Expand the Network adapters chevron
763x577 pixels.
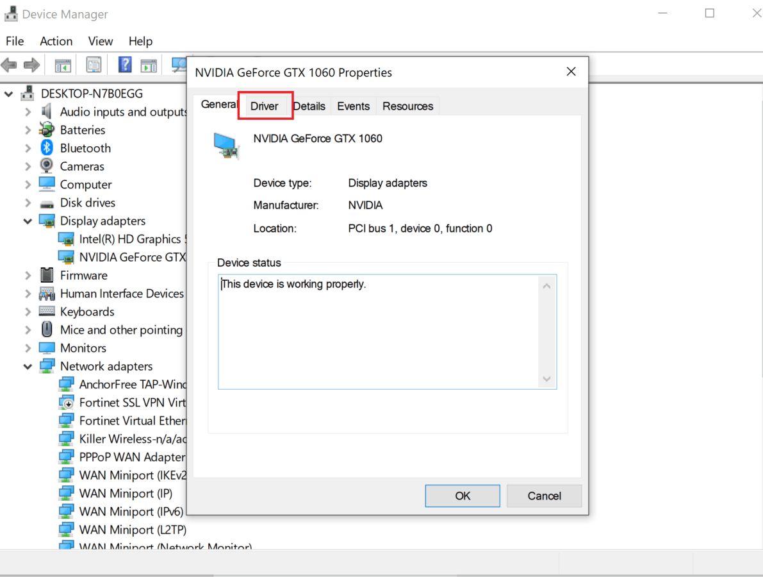pos(28,366)
